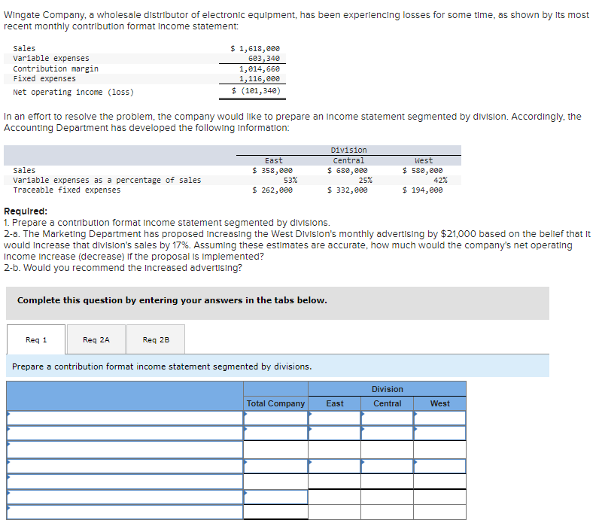Select second row West input cell
Viewport: 599px width, 523px height.
coord(439,433)
